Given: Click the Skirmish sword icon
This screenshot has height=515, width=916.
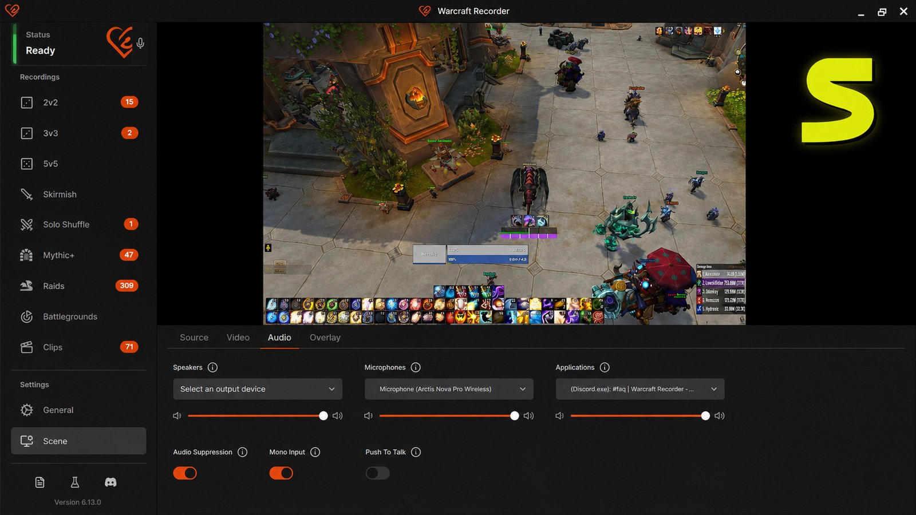Looking at the screenshot, I should point(27,195).
